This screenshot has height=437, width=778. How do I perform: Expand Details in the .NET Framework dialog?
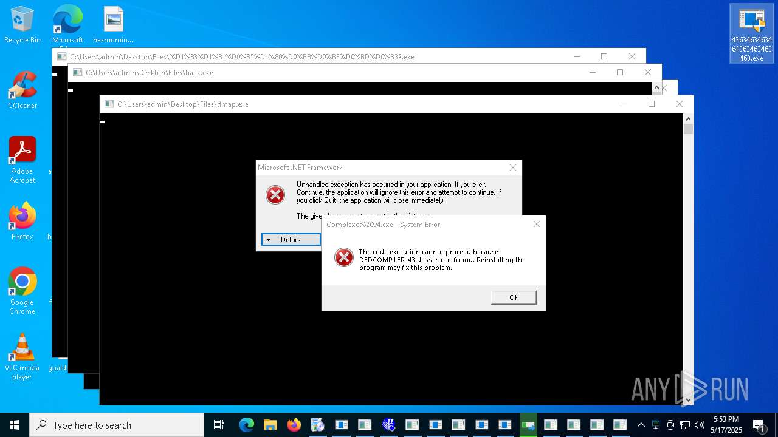(291, 240)
